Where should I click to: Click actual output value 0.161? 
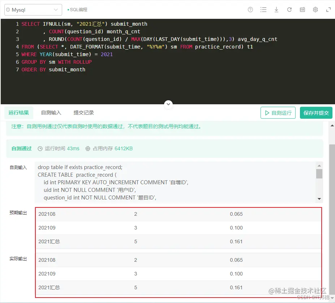point(236,287)
